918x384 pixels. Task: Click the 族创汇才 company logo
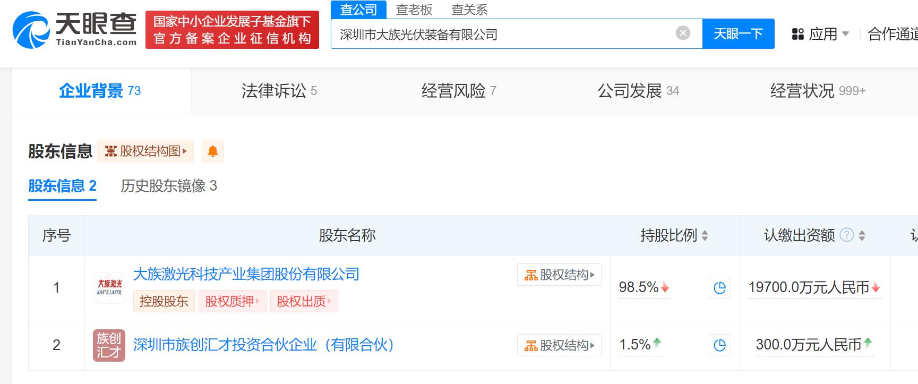pyautogui.click(x=109, y=345)
